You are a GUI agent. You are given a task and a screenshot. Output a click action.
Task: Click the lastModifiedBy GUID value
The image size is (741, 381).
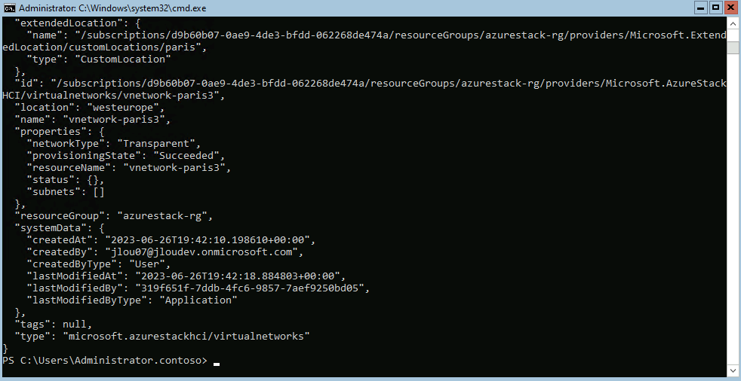click(x=252, y=287)
